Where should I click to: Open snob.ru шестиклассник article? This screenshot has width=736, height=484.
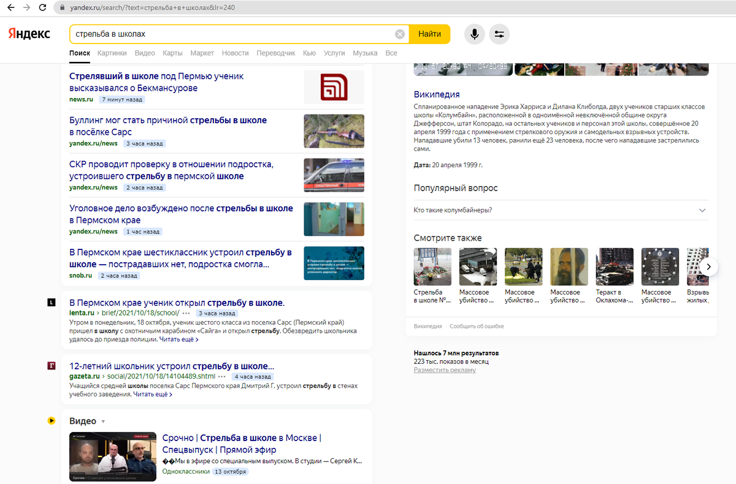click(180, 258)
